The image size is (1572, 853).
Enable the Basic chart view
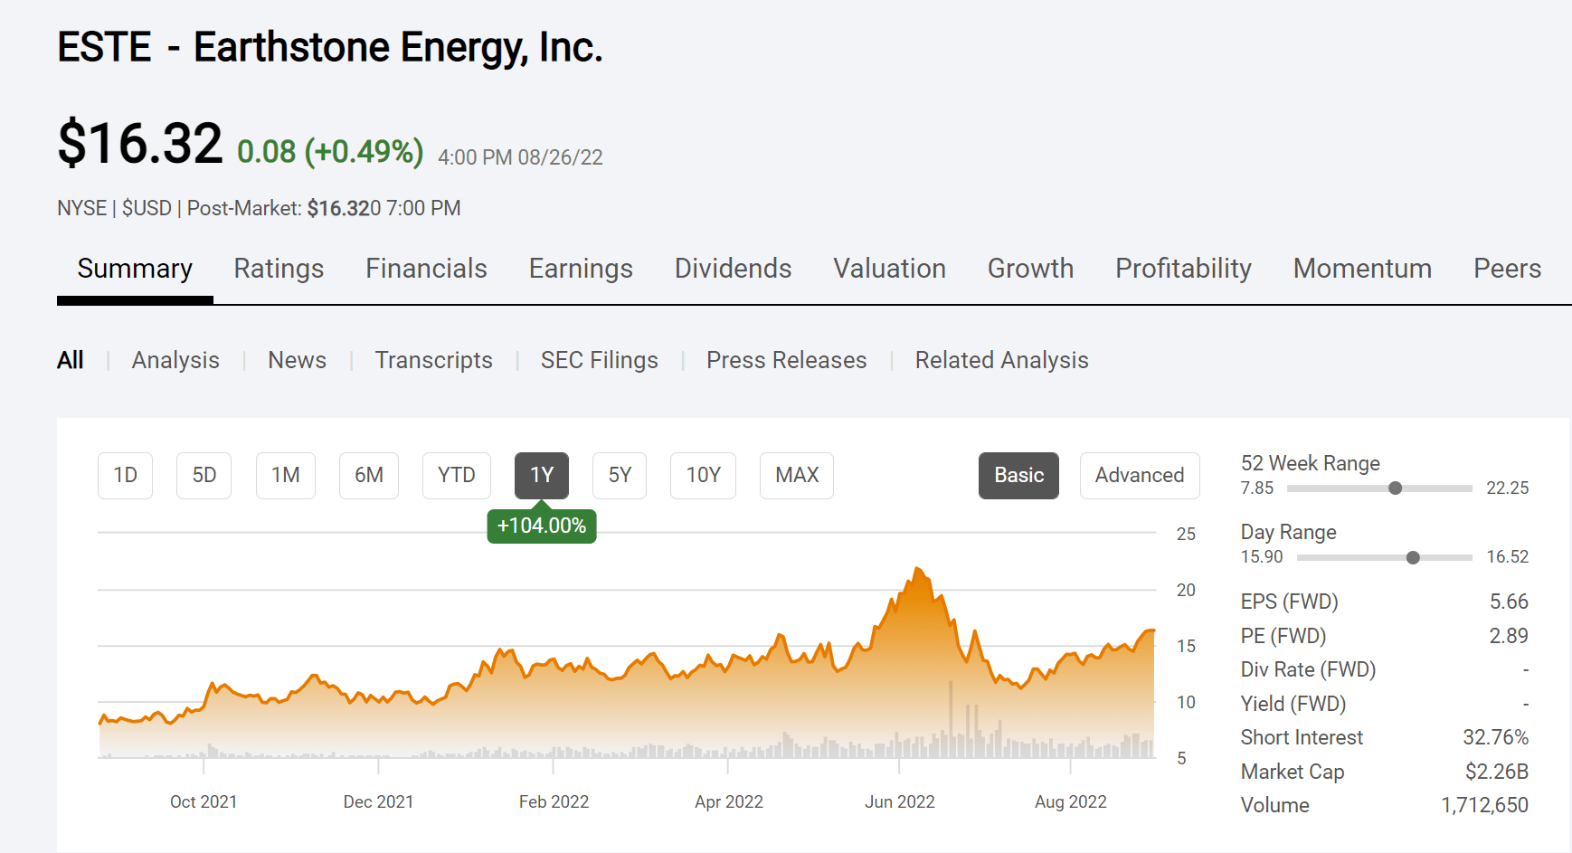point(1018,475)
